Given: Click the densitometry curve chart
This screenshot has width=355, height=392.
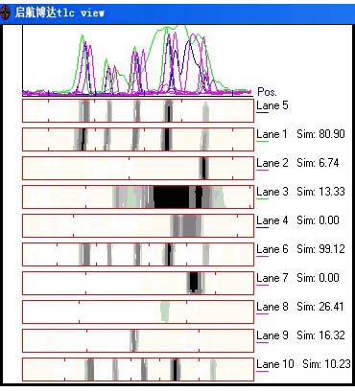Looking at the screenshot, I should tap(137, 60).
